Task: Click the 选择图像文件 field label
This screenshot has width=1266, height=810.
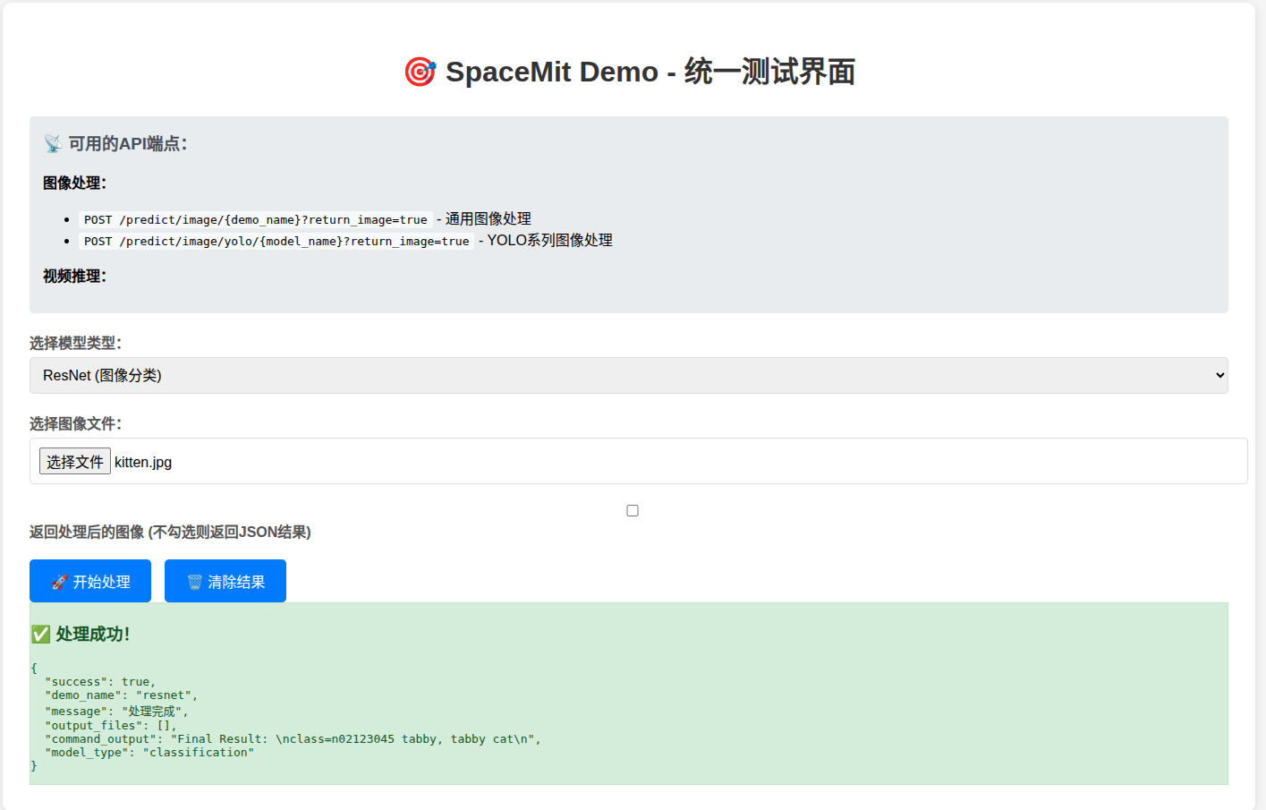Action: pos(75,424)
